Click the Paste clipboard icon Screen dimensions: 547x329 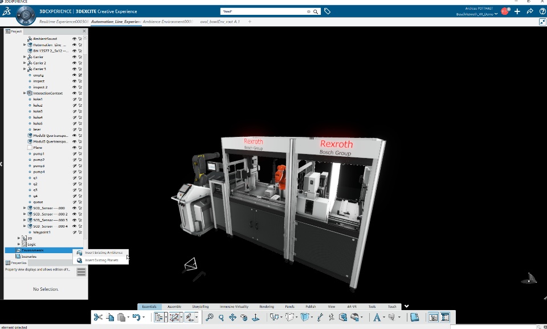(121, 317)
